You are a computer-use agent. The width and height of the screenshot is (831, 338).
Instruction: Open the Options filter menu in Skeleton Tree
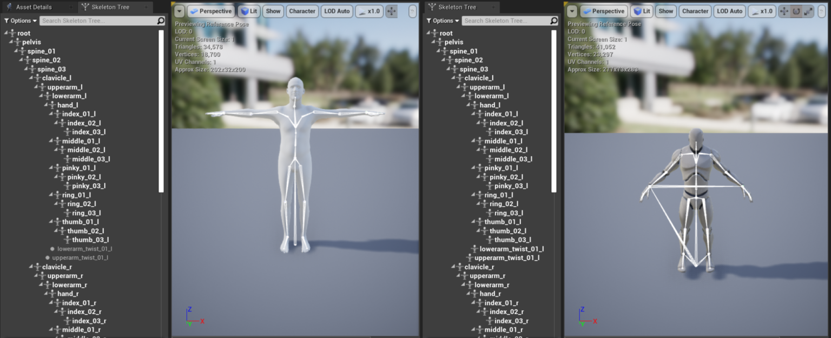tap(19, 20)
